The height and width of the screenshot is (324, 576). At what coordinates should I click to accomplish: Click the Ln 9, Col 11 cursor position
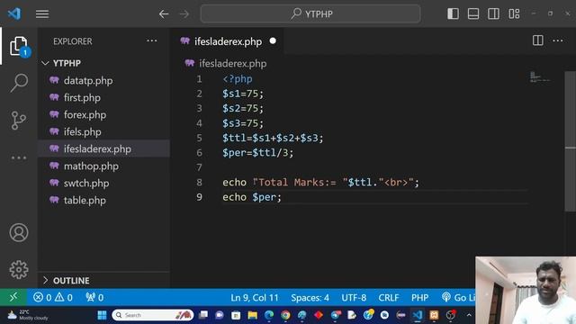click(x=255, y=298)
